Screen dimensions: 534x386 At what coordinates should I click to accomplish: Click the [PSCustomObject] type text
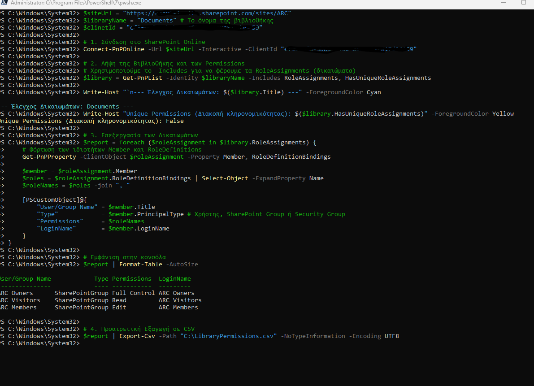(x=51, y=200)
